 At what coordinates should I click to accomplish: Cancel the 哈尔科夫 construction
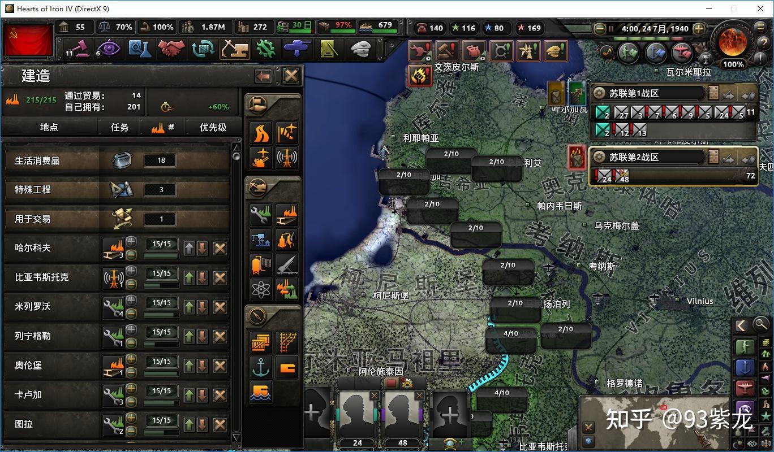pos(220,248)
